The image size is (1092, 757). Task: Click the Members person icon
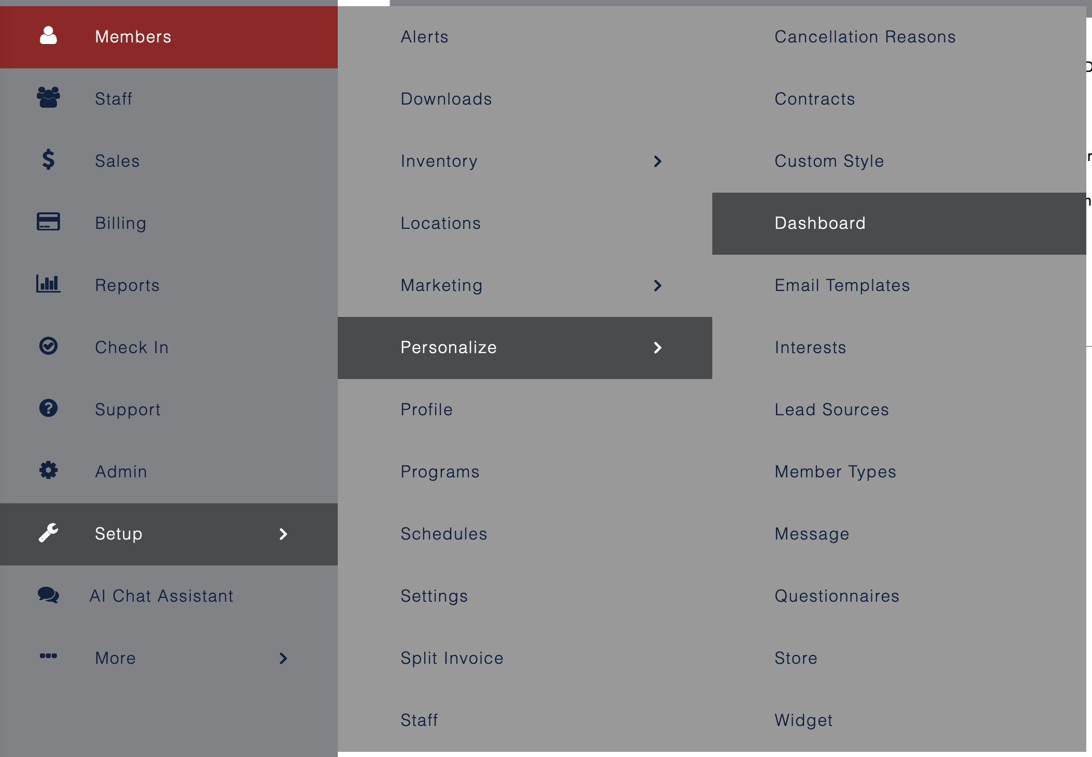coord(48,36)
